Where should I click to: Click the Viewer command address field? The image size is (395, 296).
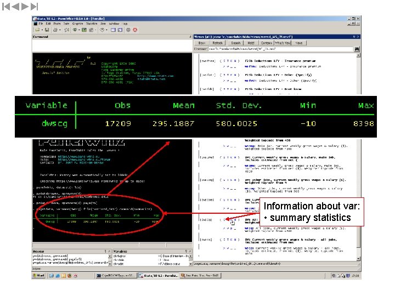(x=281, y=49)
